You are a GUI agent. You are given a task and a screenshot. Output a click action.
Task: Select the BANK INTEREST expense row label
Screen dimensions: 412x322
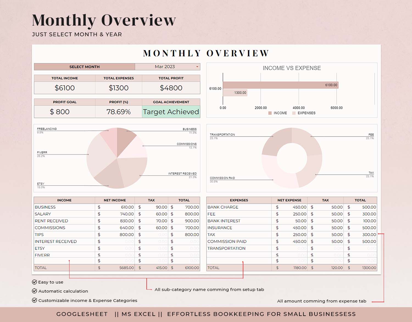[x=224, y=221]
